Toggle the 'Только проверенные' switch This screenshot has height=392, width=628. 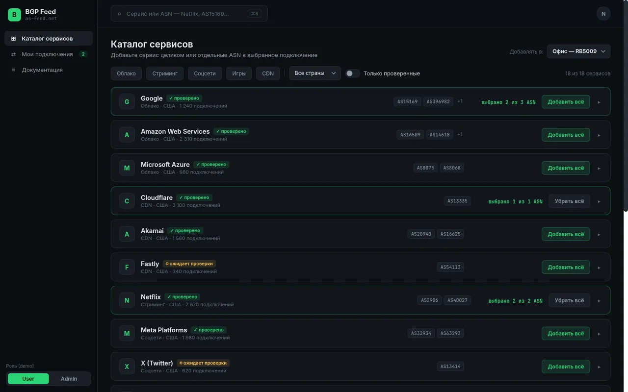pos(352,73)
